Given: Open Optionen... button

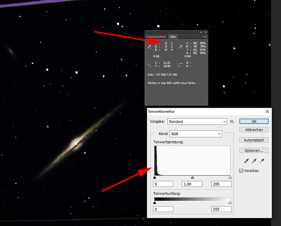Looking at the screenshot, I should [x=254, y=151].
